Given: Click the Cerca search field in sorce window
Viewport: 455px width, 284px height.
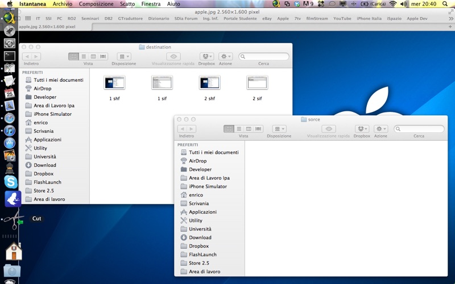Looking at the screenshot, I should click(x=419, y=129).
